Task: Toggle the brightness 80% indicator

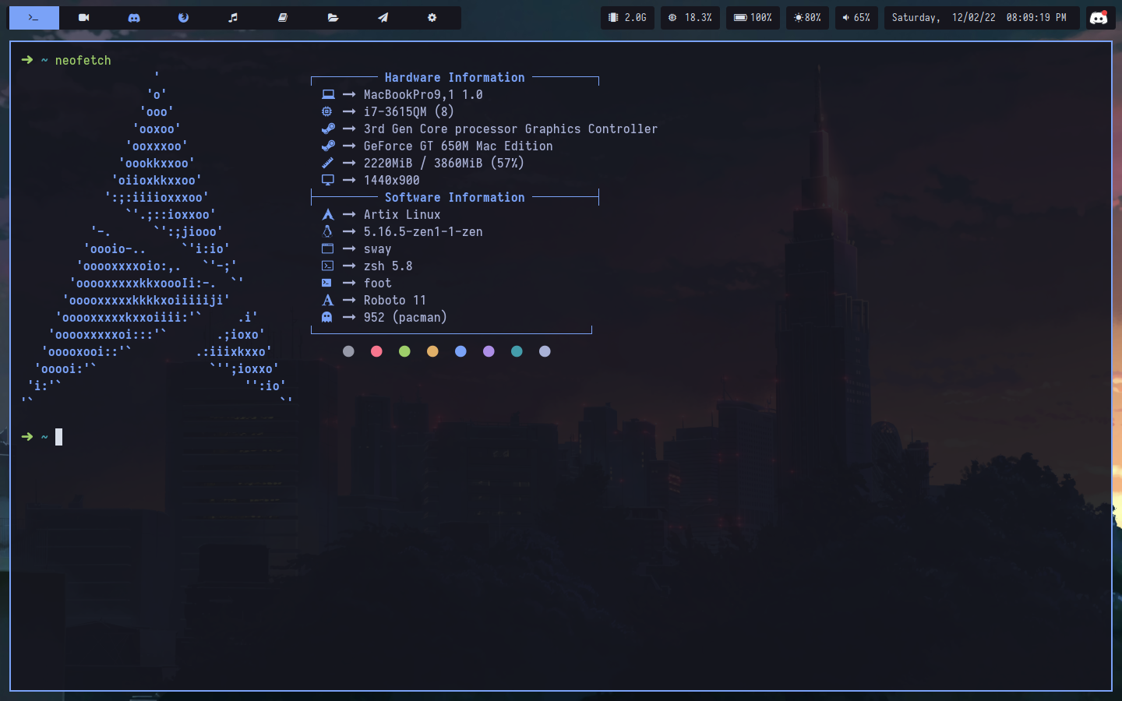Action: pyautogui.click(x=807, y=17)
